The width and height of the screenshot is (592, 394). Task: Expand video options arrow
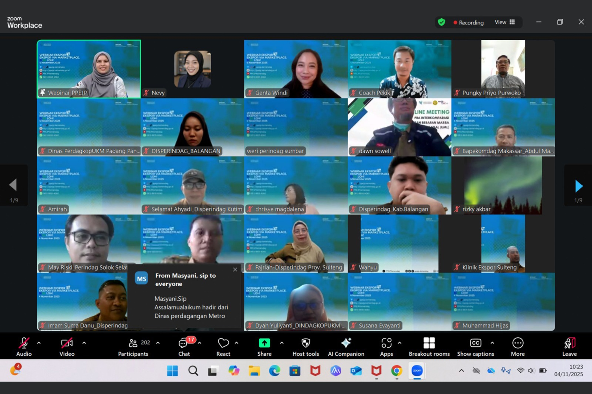click(84, 343)
